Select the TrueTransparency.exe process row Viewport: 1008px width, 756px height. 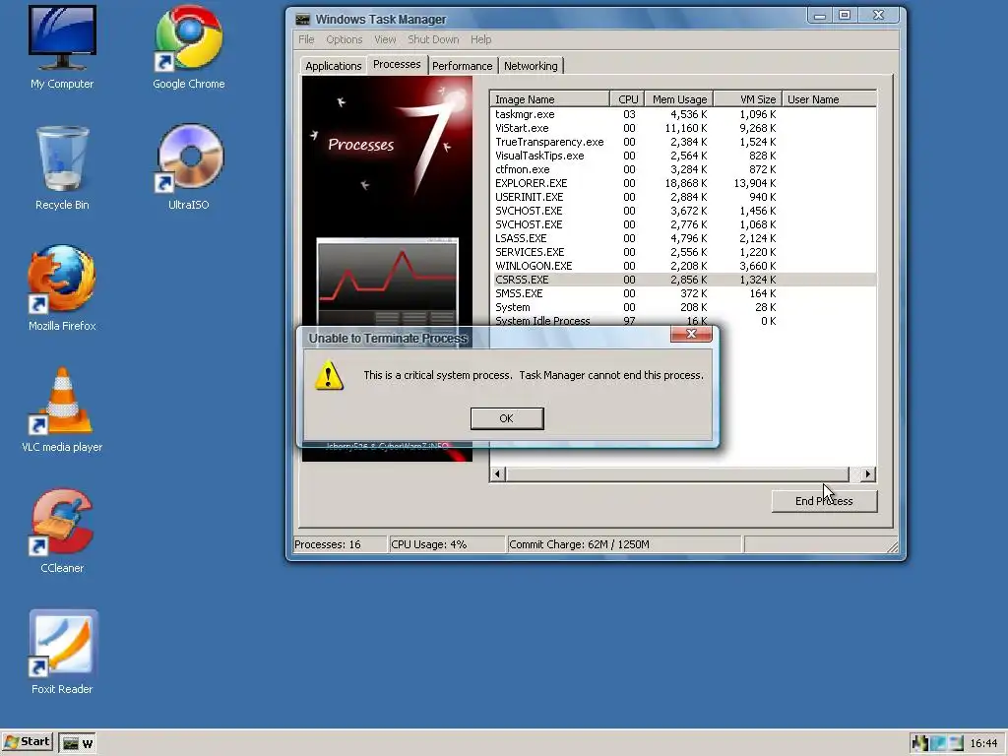coord(683,142)
